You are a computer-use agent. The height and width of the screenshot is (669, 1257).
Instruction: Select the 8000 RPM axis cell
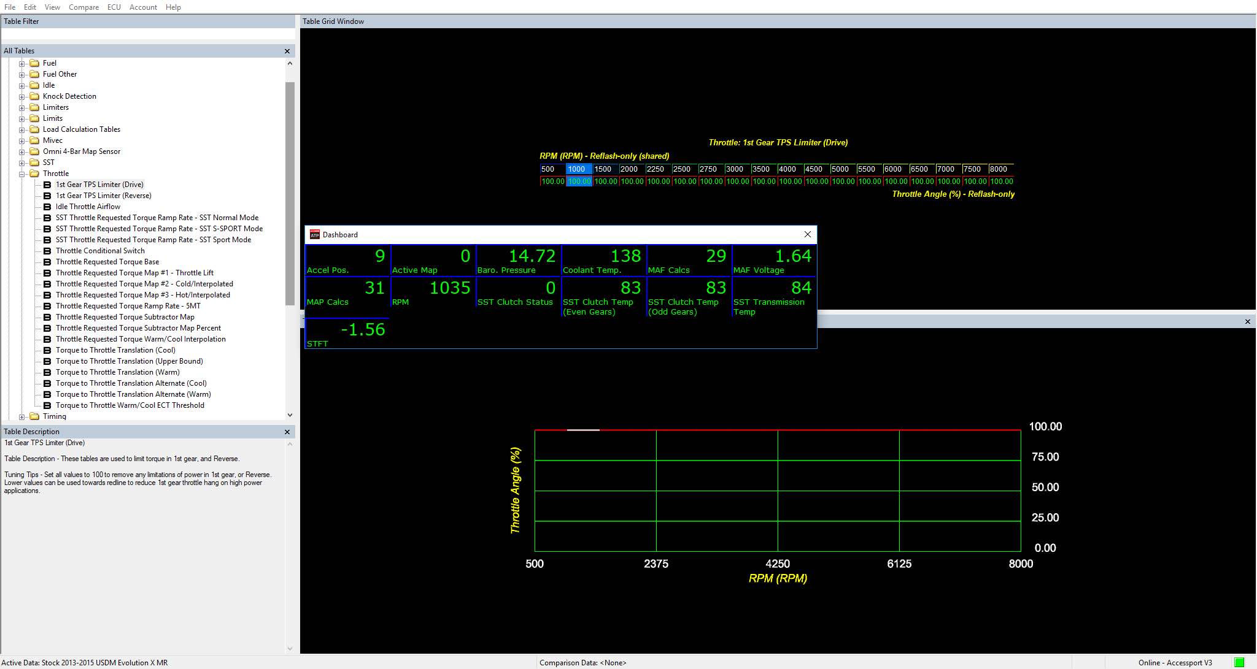pyautogui.click(x=1001, y=169)
